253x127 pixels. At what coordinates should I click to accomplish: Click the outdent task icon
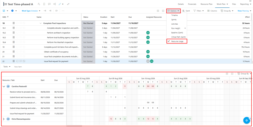45,11
